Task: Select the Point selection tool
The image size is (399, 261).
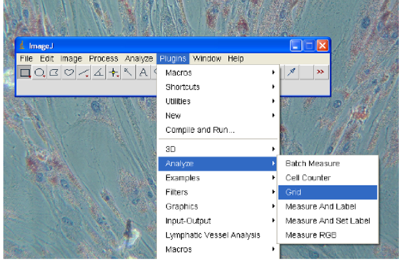Action: [114, 72]
